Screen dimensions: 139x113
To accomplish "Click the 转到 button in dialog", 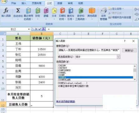I will (x=129, y=51).
